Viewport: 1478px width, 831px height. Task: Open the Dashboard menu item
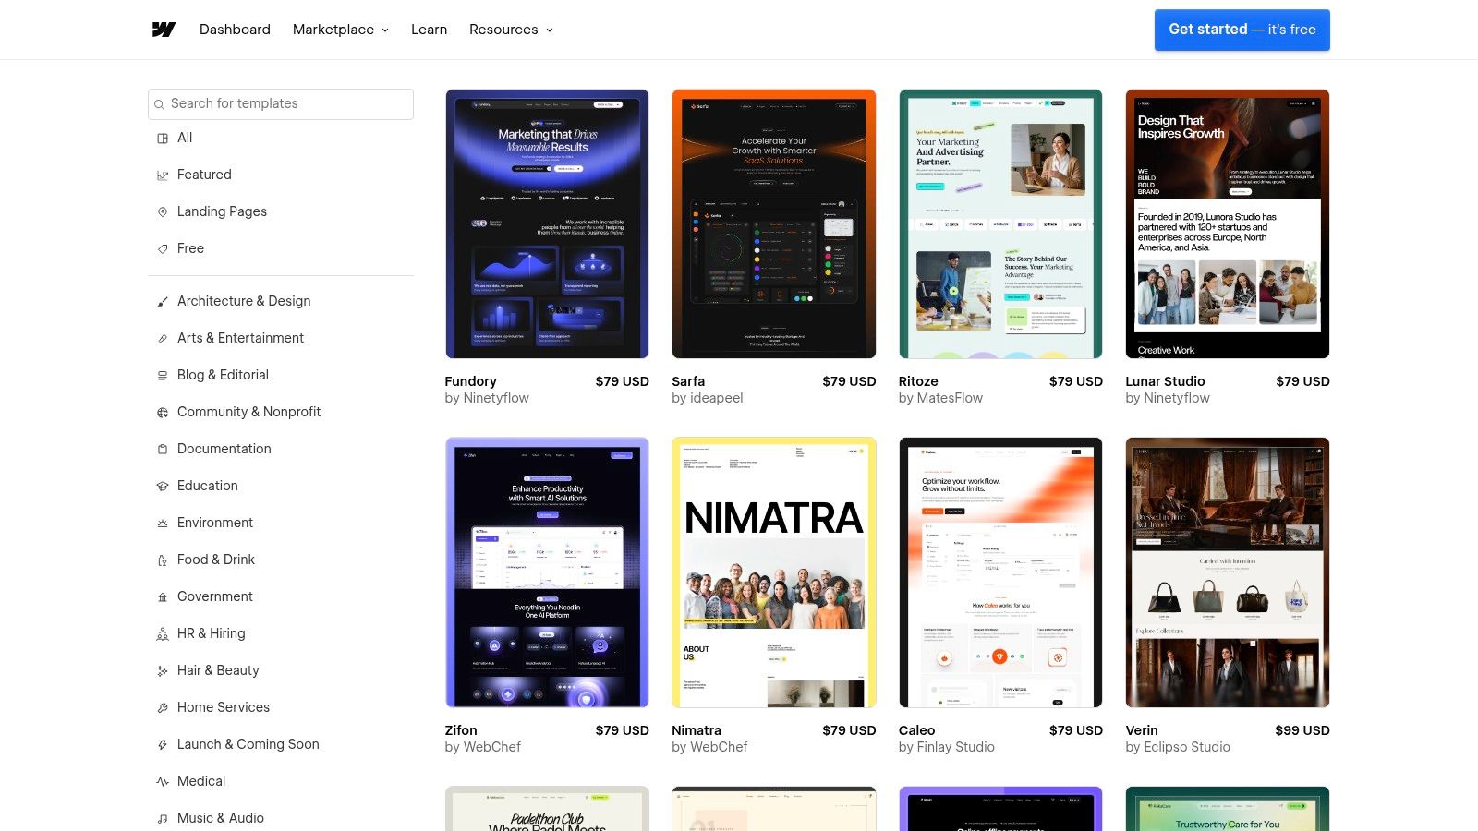235,29
